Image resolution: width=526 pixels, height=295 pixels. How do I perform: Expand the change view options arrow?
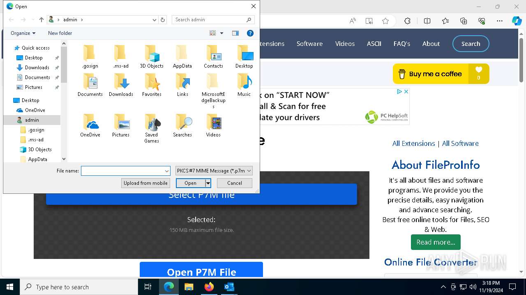222,33
